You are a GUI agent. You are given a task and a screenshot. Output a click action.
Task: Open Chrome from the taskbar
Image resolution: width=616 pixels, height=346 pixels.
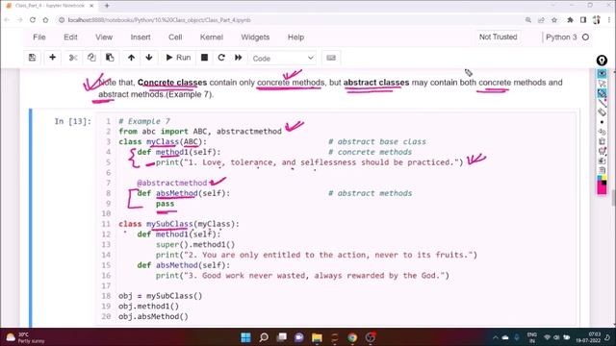click(x=352, y=337)
